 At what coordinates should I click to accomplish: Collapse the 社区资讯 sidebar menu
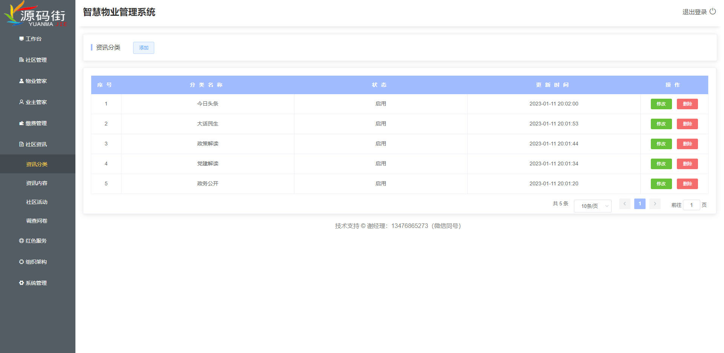click(x=36, y=144)
